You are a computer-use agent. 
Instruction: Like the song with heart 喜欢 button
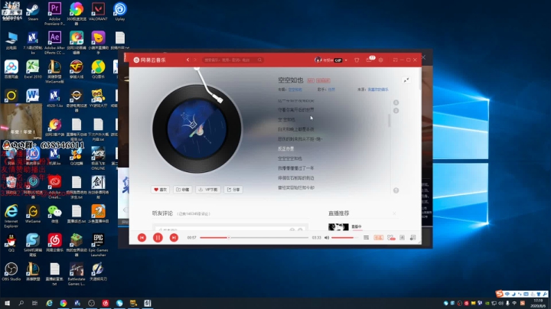coord(161,190)
